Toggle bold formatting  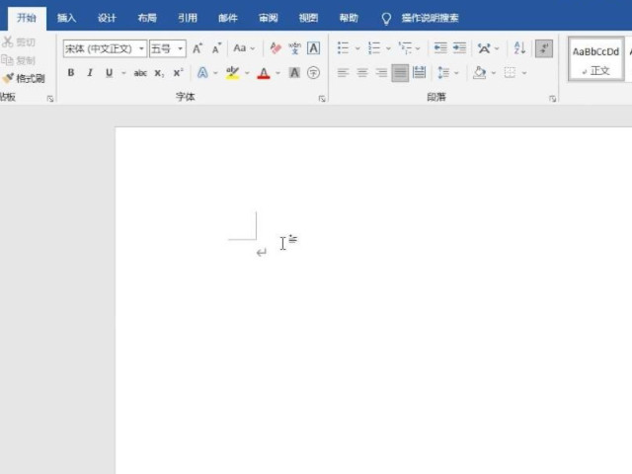(71, 73)
